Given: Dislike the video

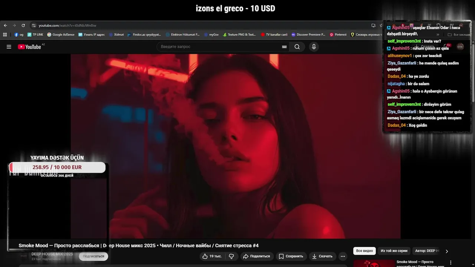Looking at the screenshot, I should [x=231, y=256].
